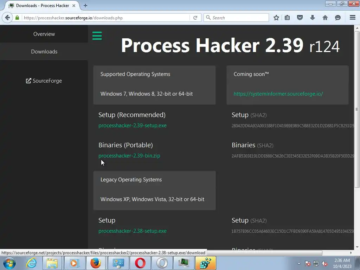Image resolution: width=360 pixels, height=270 pixels.
Task: Click the vertical scrollbar down arrow
Action: (x=357, y=247)
